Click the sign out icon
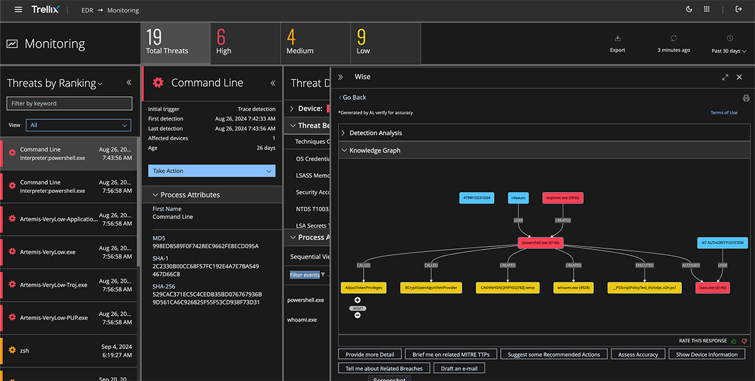 (x=739, y=9)
